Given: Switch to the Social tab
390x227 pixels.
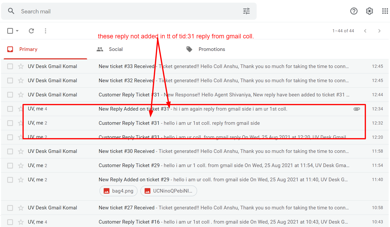Looking at the screenshot, I should click(110, 49).
